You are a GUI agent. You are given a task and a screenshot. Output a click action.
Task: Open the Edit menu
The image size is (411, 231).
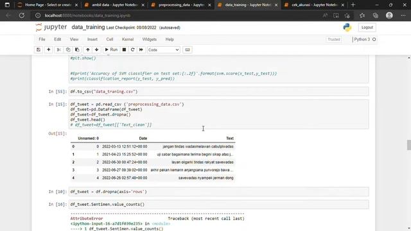tap(57, 39)
